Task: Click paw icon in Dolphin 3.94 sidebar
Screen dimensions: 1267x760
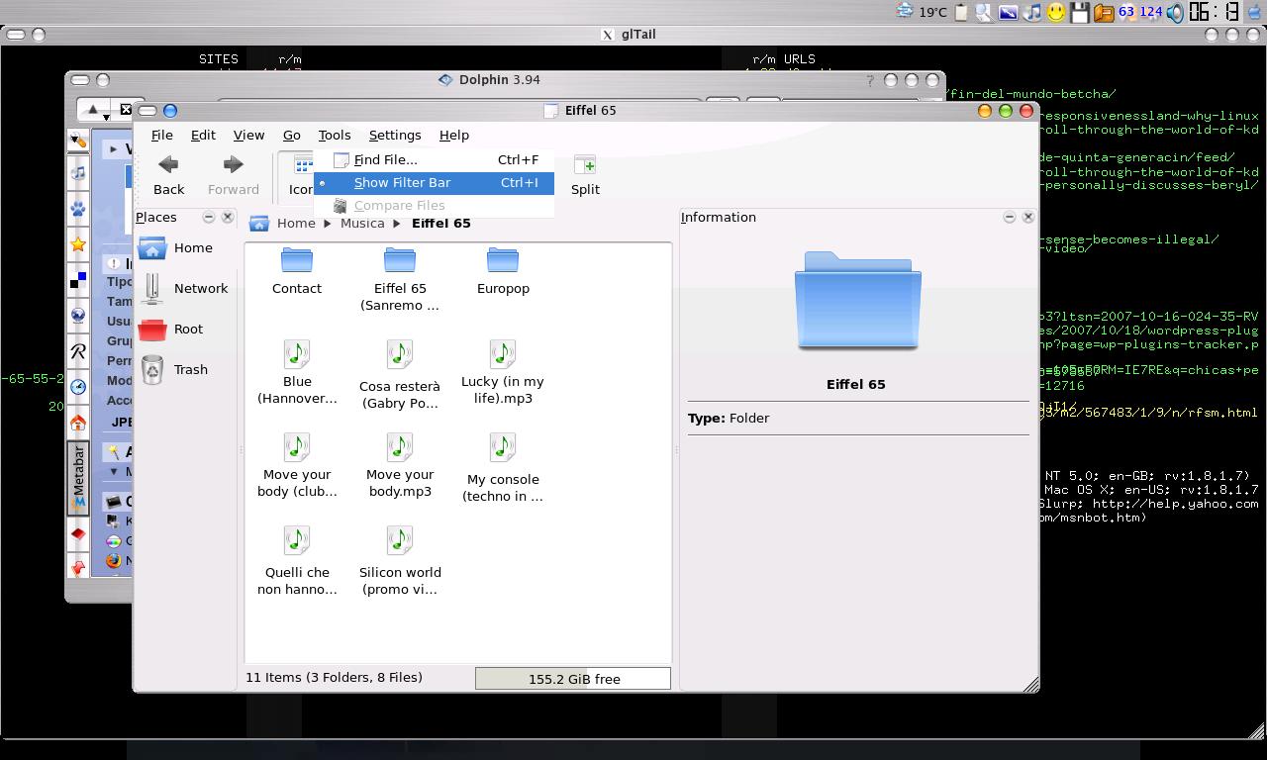Action: pos(78,209)
